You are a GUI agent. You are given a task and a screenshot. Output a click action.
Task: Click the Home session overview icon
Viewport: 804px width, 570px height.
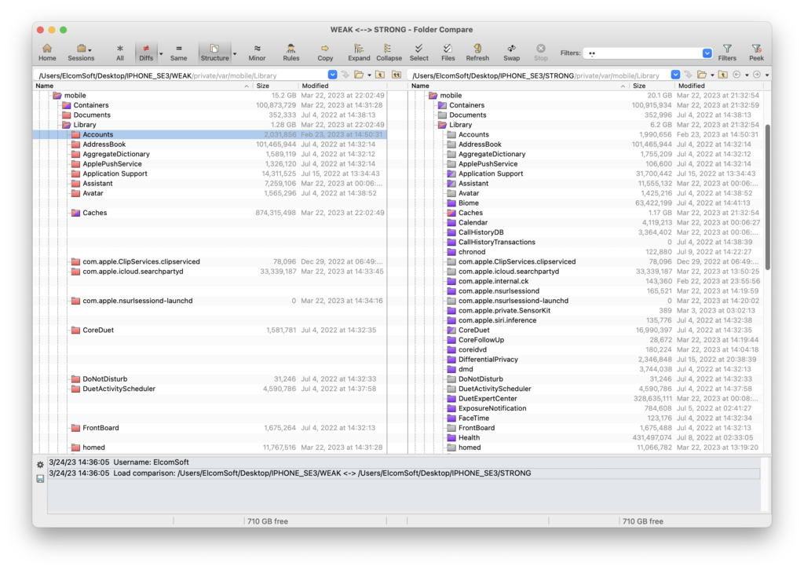click(x=47, y=50)
